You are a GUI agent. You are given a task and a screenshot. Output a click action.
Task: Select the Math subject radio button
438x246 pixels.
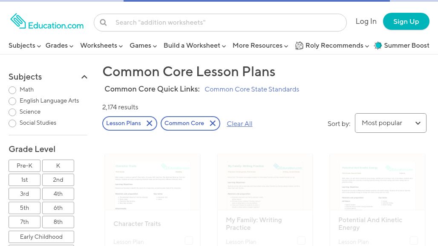pyautogui.click(x=12, y=90)
